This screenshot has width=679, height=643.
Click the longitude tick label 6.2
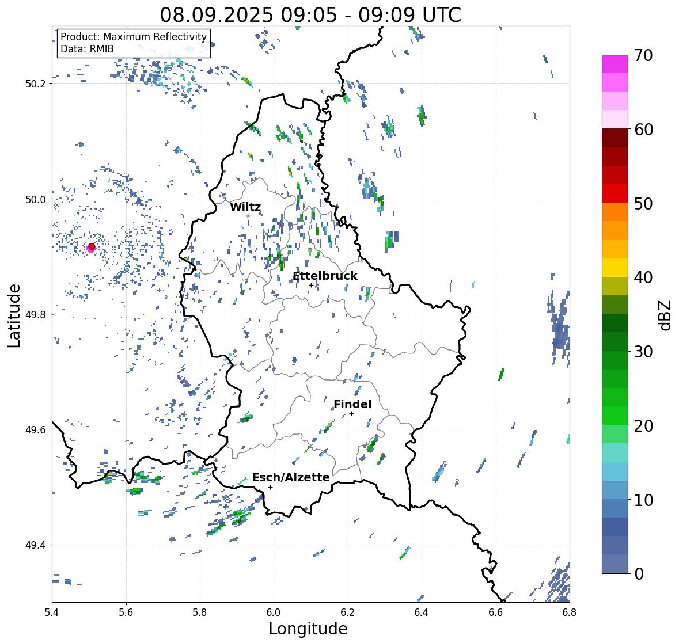click(348, 612)
